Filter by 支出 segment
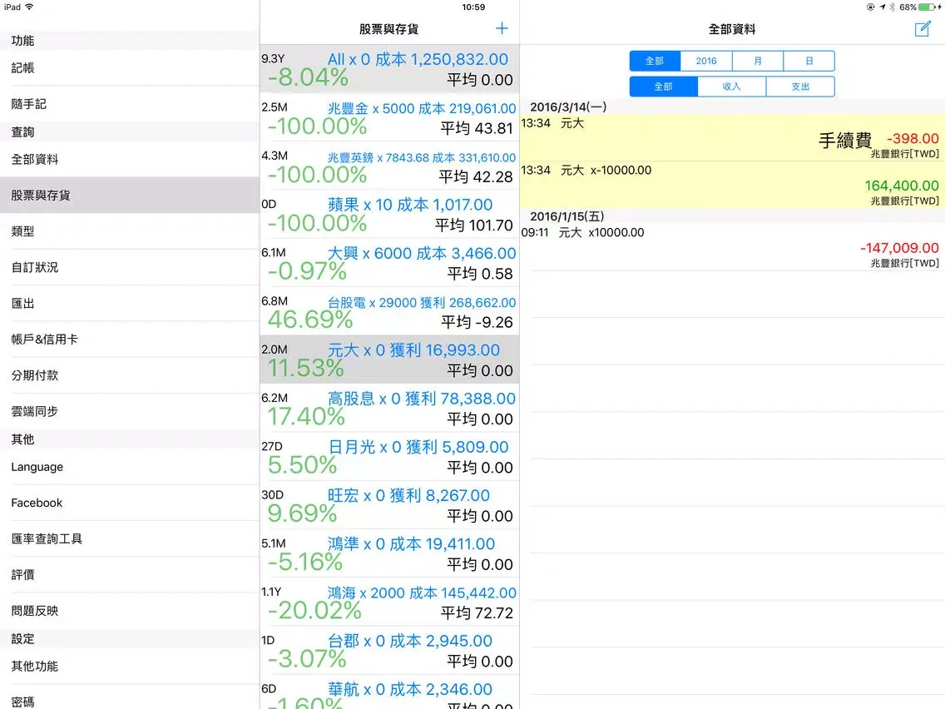945x709 pixels. point(800,87)
